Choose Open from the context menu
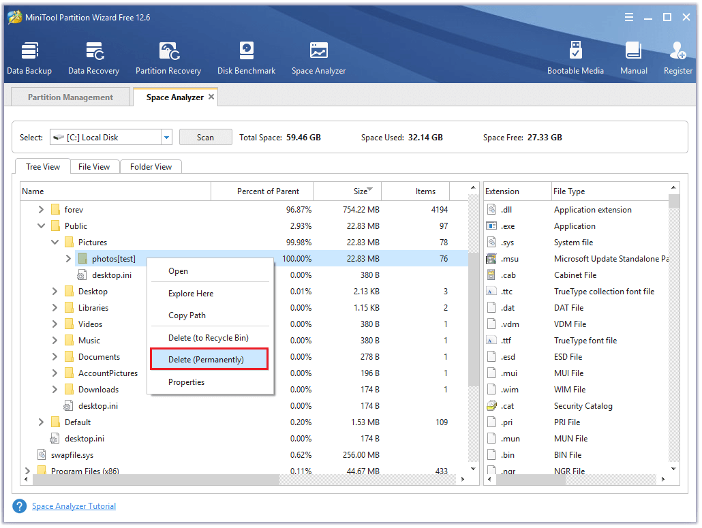 pos(210,271)
